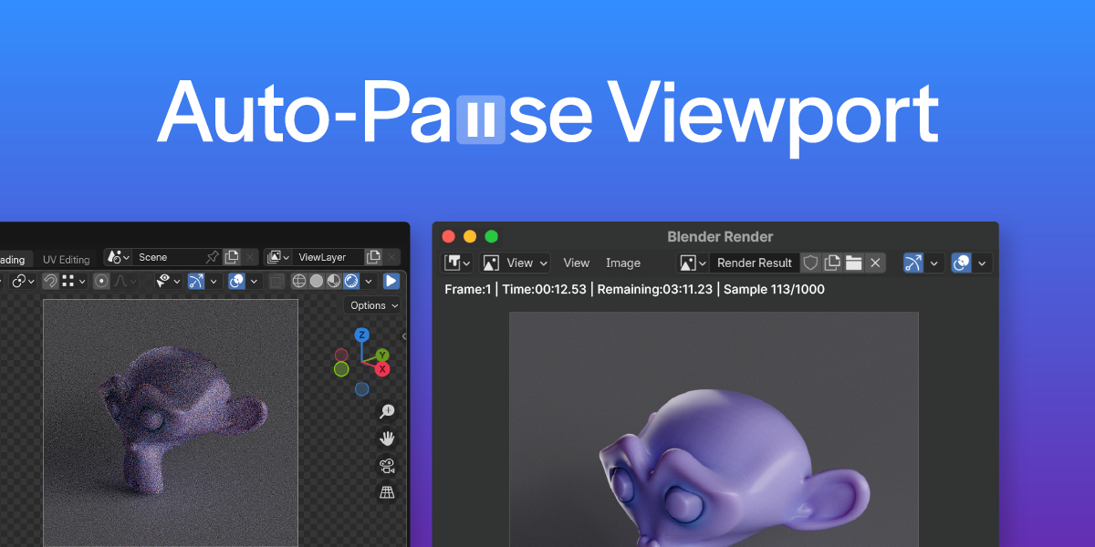Click the red X axis gizmo dot
Viewport: 1095px width, 547px height.
point(382,369)
